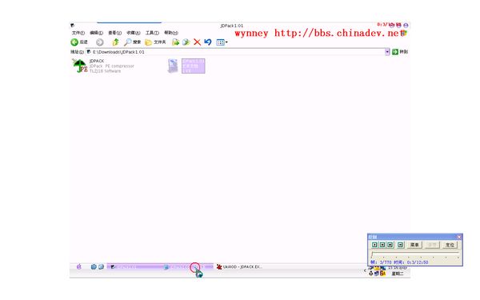
Task: Click the greyed Forward arrow icon
Action: pos(100,42)
